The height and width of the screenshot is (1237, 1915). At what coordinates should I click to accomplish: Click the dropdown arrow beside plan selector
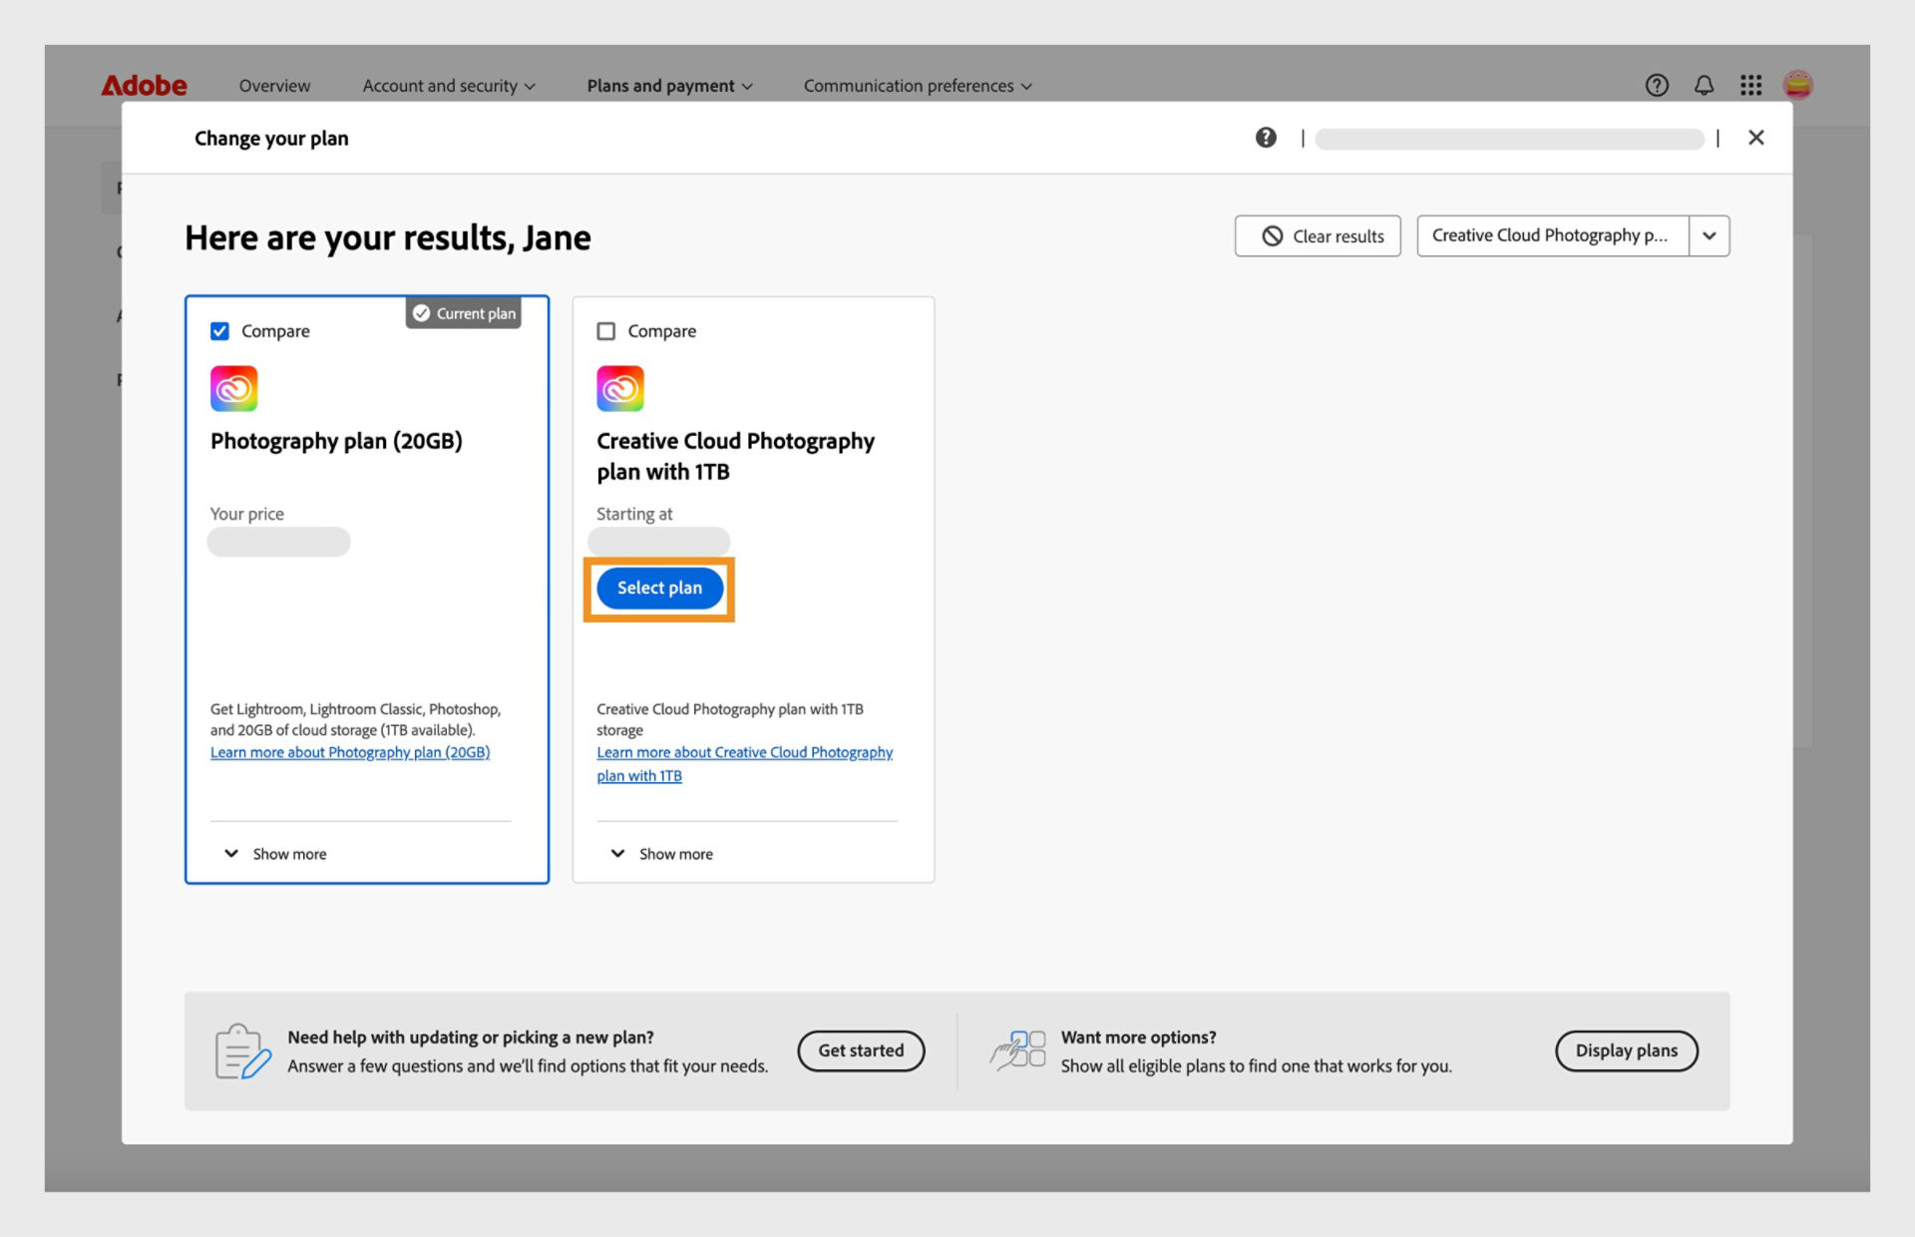1710,236
